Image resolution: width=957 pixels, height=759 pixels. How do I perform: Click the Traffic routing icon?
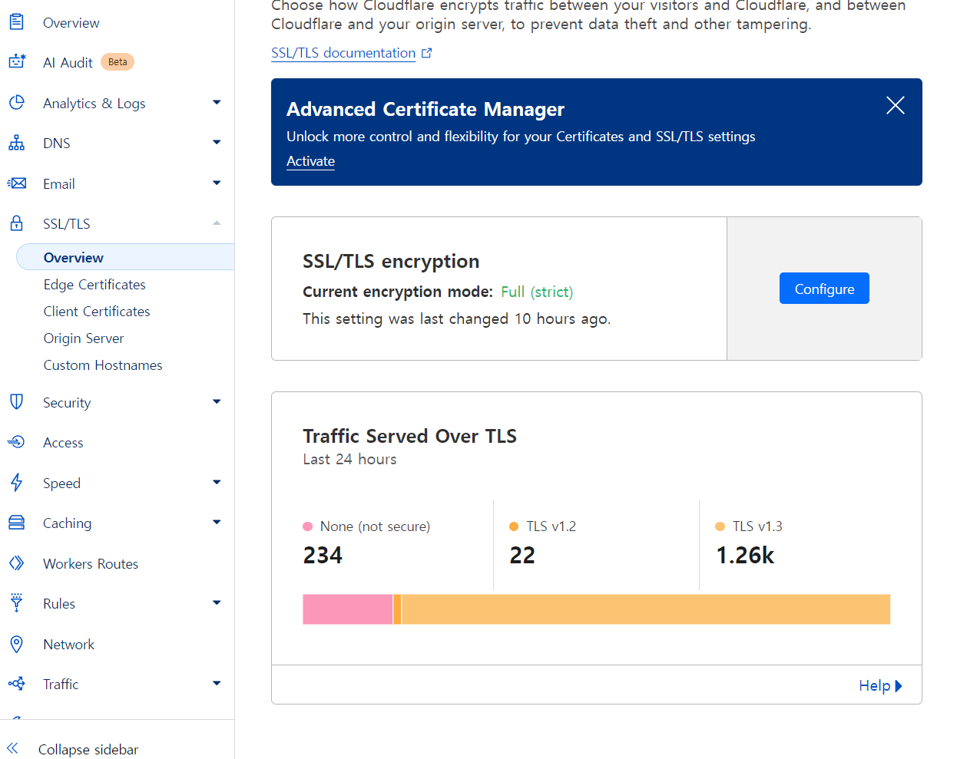pyautogui.click(x=16, y=684)
